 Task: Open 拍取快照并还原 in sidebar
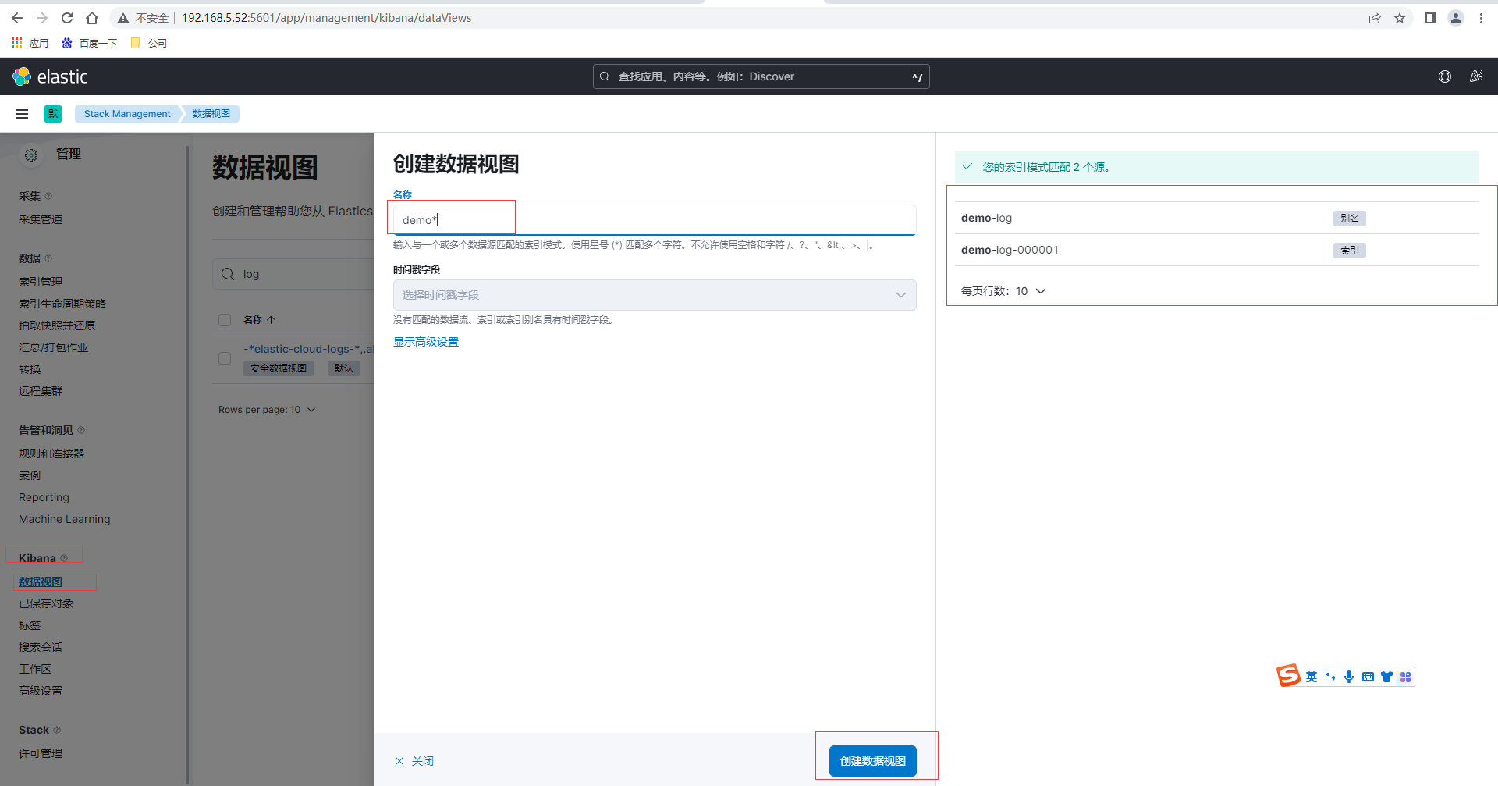(x=57, y=325)
